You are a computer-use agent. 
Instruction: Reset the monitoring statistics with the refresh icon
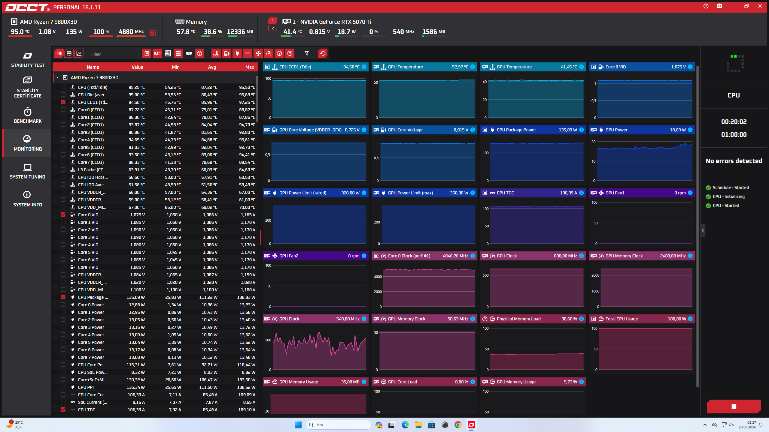tap(323, 53)
